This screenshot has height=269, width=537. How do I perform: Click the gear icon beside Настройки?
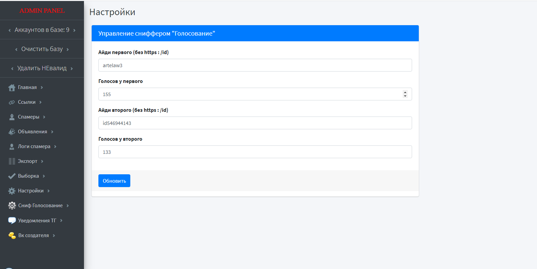tap(12, 191)
